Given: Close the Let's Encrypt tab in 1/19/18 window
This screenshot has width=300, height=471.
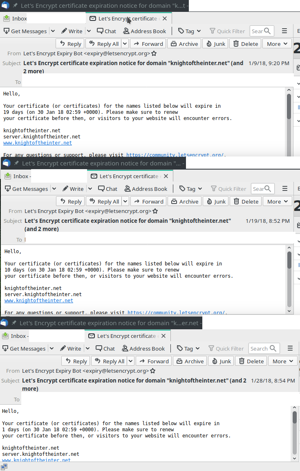Looking at the screenshot, I should [x=166, y=177].
